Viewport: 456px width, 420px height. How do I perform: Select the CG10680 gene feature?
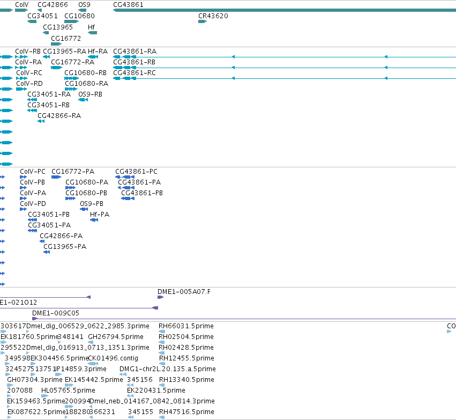click(x=72, y=21)
